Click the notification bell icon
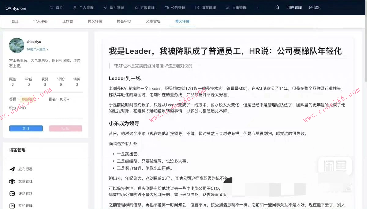The height and width of the screenshot is (209, 367). (x=277, y=7)
